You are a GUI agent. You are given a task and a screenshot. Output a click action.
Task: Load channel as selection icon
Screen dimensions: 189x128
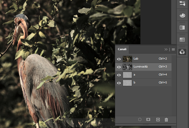(x=140, y=119)
